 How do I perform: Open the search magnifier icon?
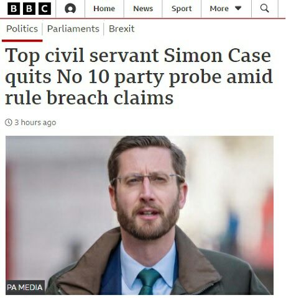point(264,9)
